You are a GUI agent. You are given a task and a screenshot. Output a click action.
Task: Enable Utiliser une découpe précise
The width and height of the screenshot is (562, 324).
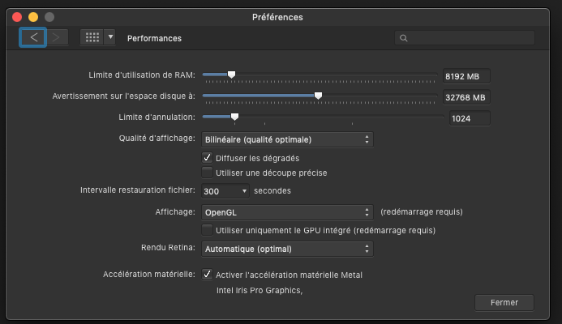[207, 173]
